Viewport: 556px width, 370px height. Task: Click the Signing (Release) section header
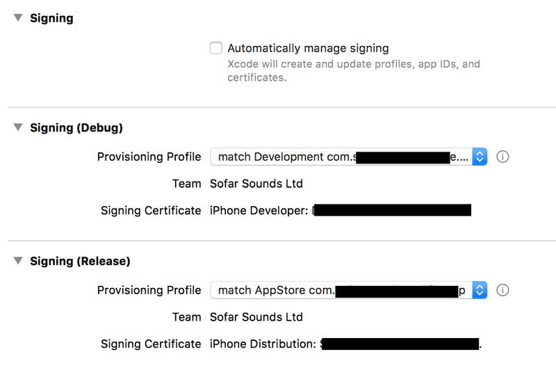pos(80,262)
